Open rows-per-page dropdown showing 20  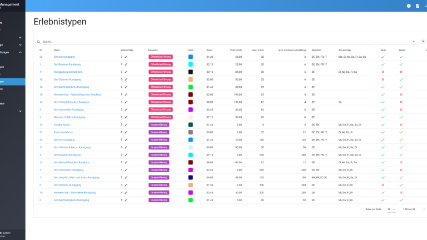click(391, 209)
